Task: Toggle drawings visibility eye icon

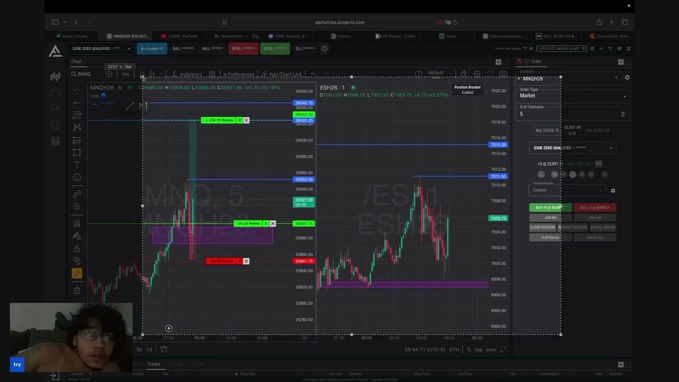Action: click(x=77, y=261)
